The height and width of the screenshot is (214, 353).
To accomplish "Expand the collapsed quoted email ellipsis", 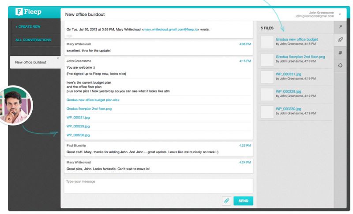I will click(69, 36).
